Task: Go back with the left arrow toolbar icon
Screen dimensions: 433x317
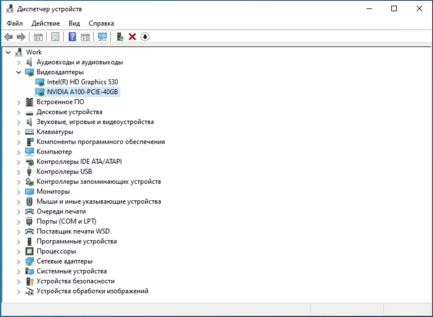Action: pyautogui.click(x=9, y=37)
